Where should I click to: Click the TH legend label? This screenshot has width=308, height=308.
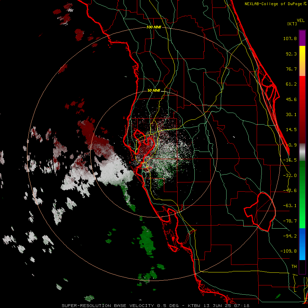(294, 267)
